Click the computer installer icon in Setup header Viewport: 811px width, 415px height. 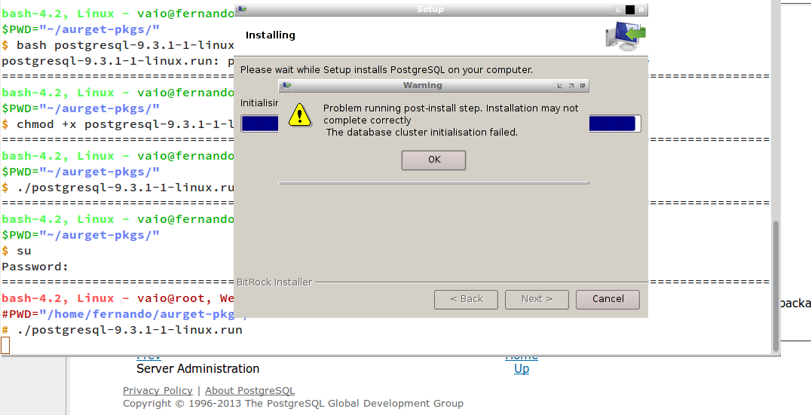point(626,35)
